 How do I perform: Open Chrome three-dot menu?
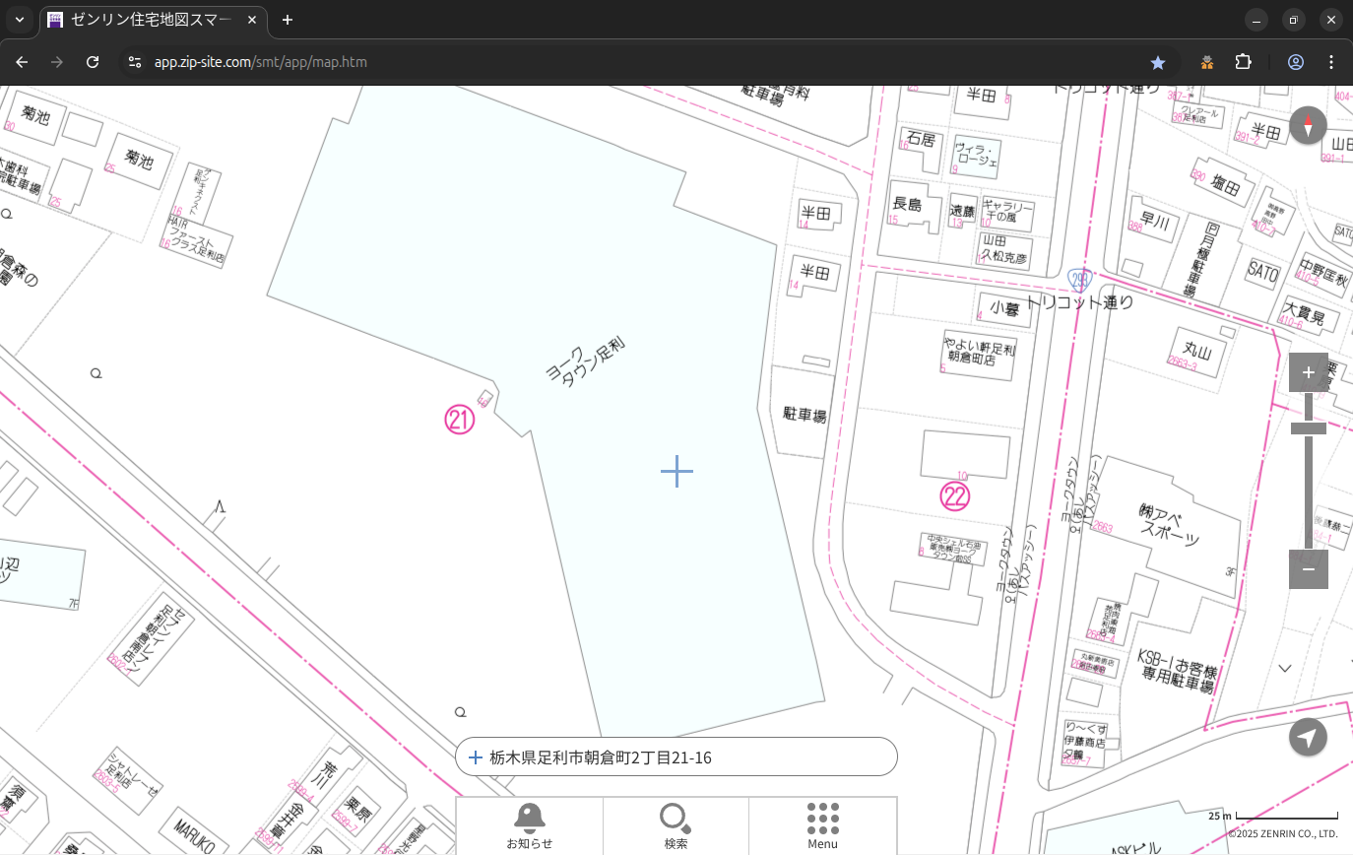click(1331, 62)
